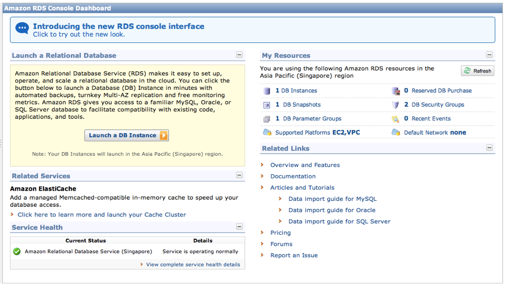This screenshot has width=507, height=288.
Task: Open Overview and Features link
Action: (305, 165)
